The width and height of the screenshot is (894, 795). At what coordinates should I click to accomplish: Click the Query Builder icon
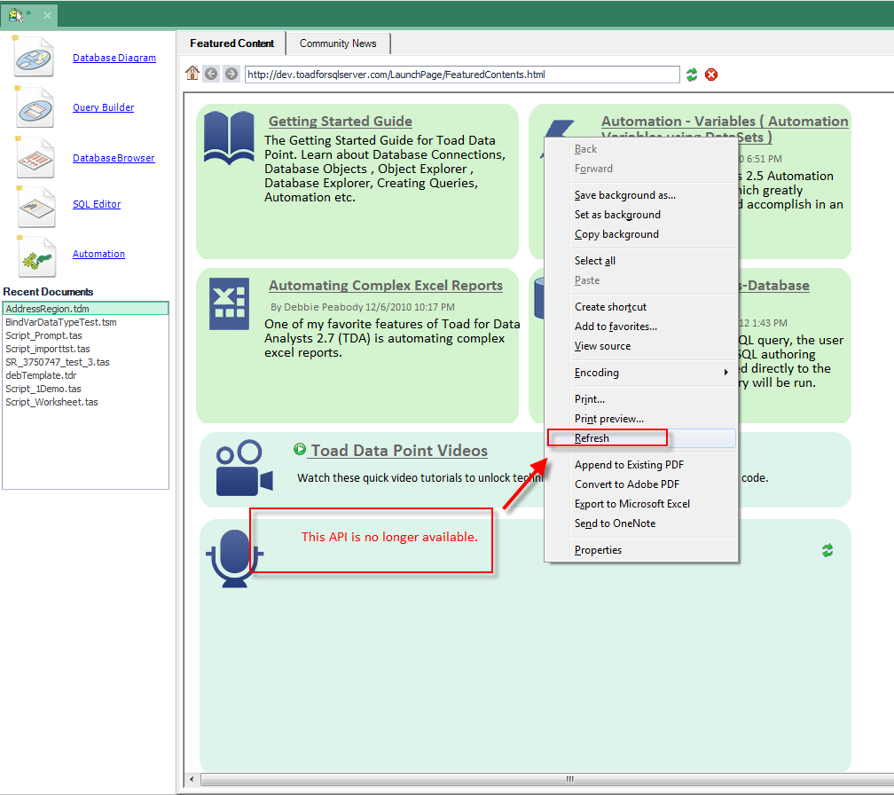pos(35,107)
